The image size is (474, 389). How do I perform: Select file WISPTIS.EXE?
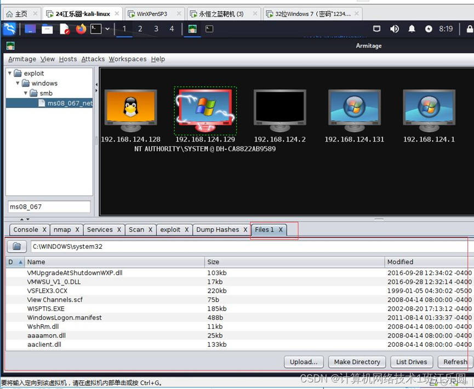(x=45, y=308)
